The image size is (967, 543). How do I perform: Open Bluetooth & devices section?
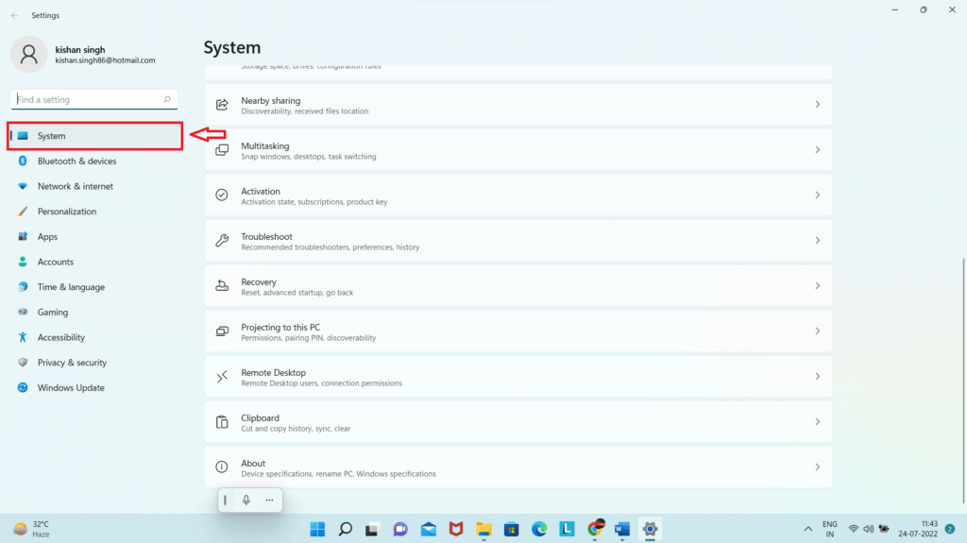click(x=95, y=161)
